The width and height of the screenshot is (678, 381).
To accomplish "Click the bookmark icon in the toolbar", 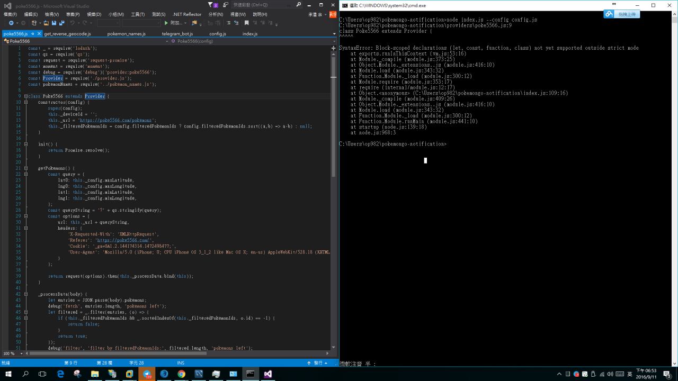I will (x=246, y=23).
